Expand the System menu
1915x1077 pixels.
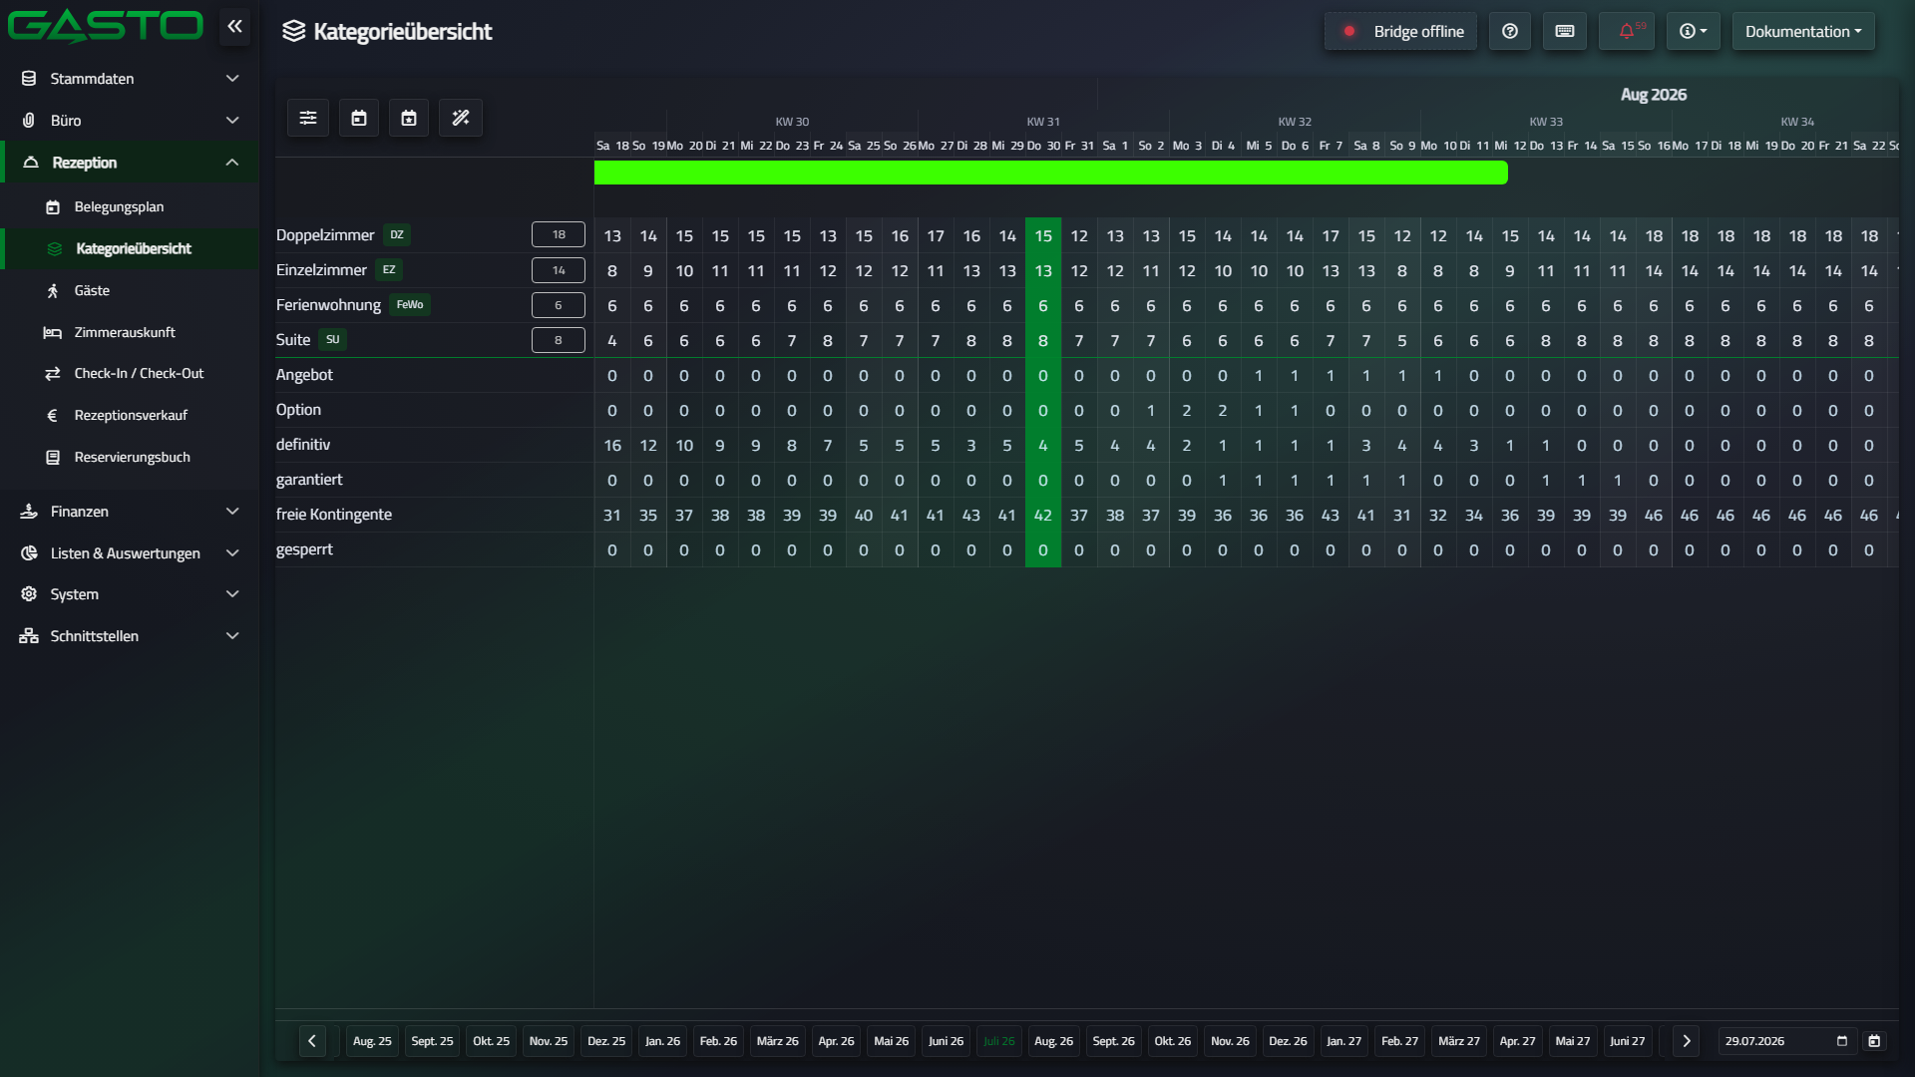(x=130, y=594)
